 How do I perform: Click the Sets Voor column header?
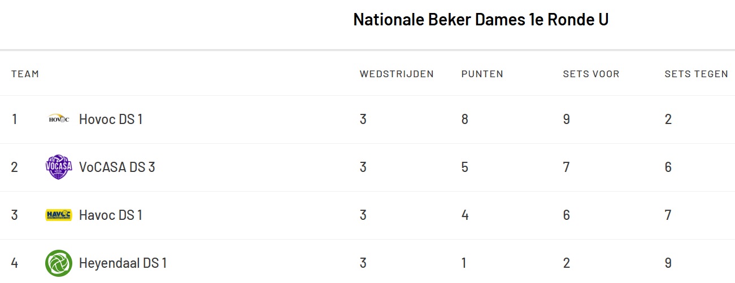(x=591, y=74)
